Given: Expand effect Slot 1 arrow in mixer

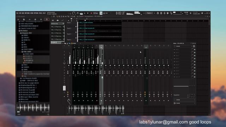Looking at the screenshot, I should click(174, 49).
